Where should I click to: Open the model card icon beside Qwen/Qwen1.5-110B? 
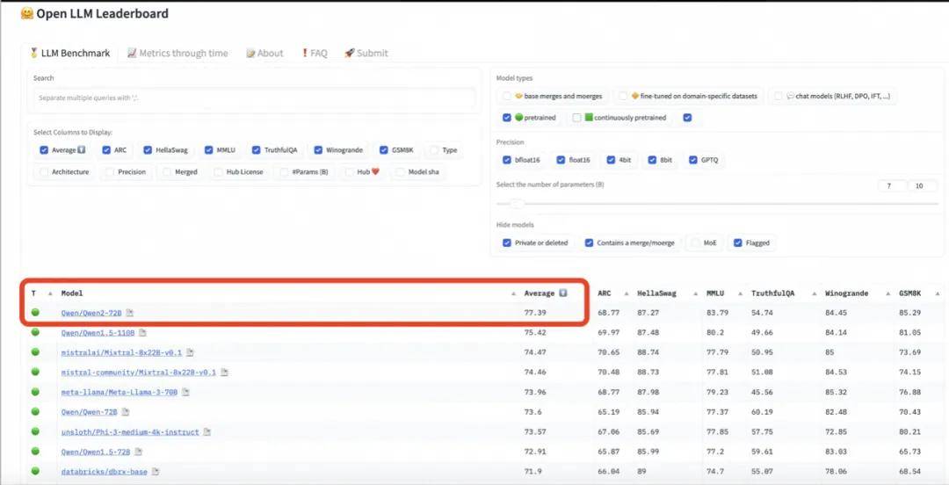(142, 333)
